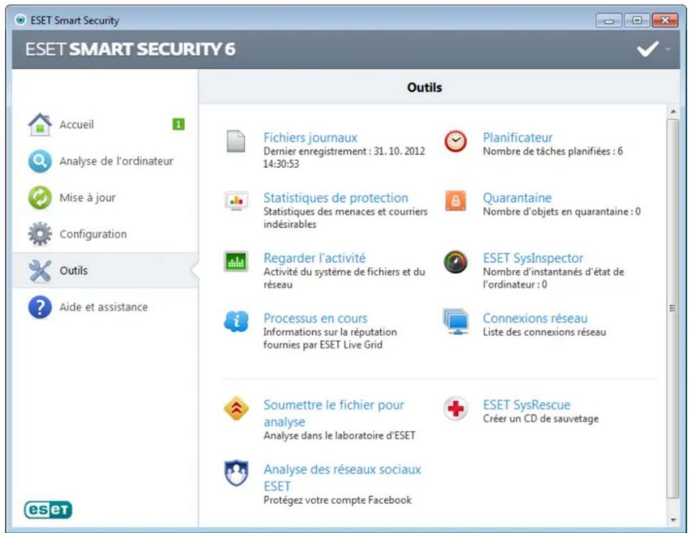Click the Analyse des réseaux sociaux shield icon
Viewport: 689px width, 533px height.
coord(236,473)
